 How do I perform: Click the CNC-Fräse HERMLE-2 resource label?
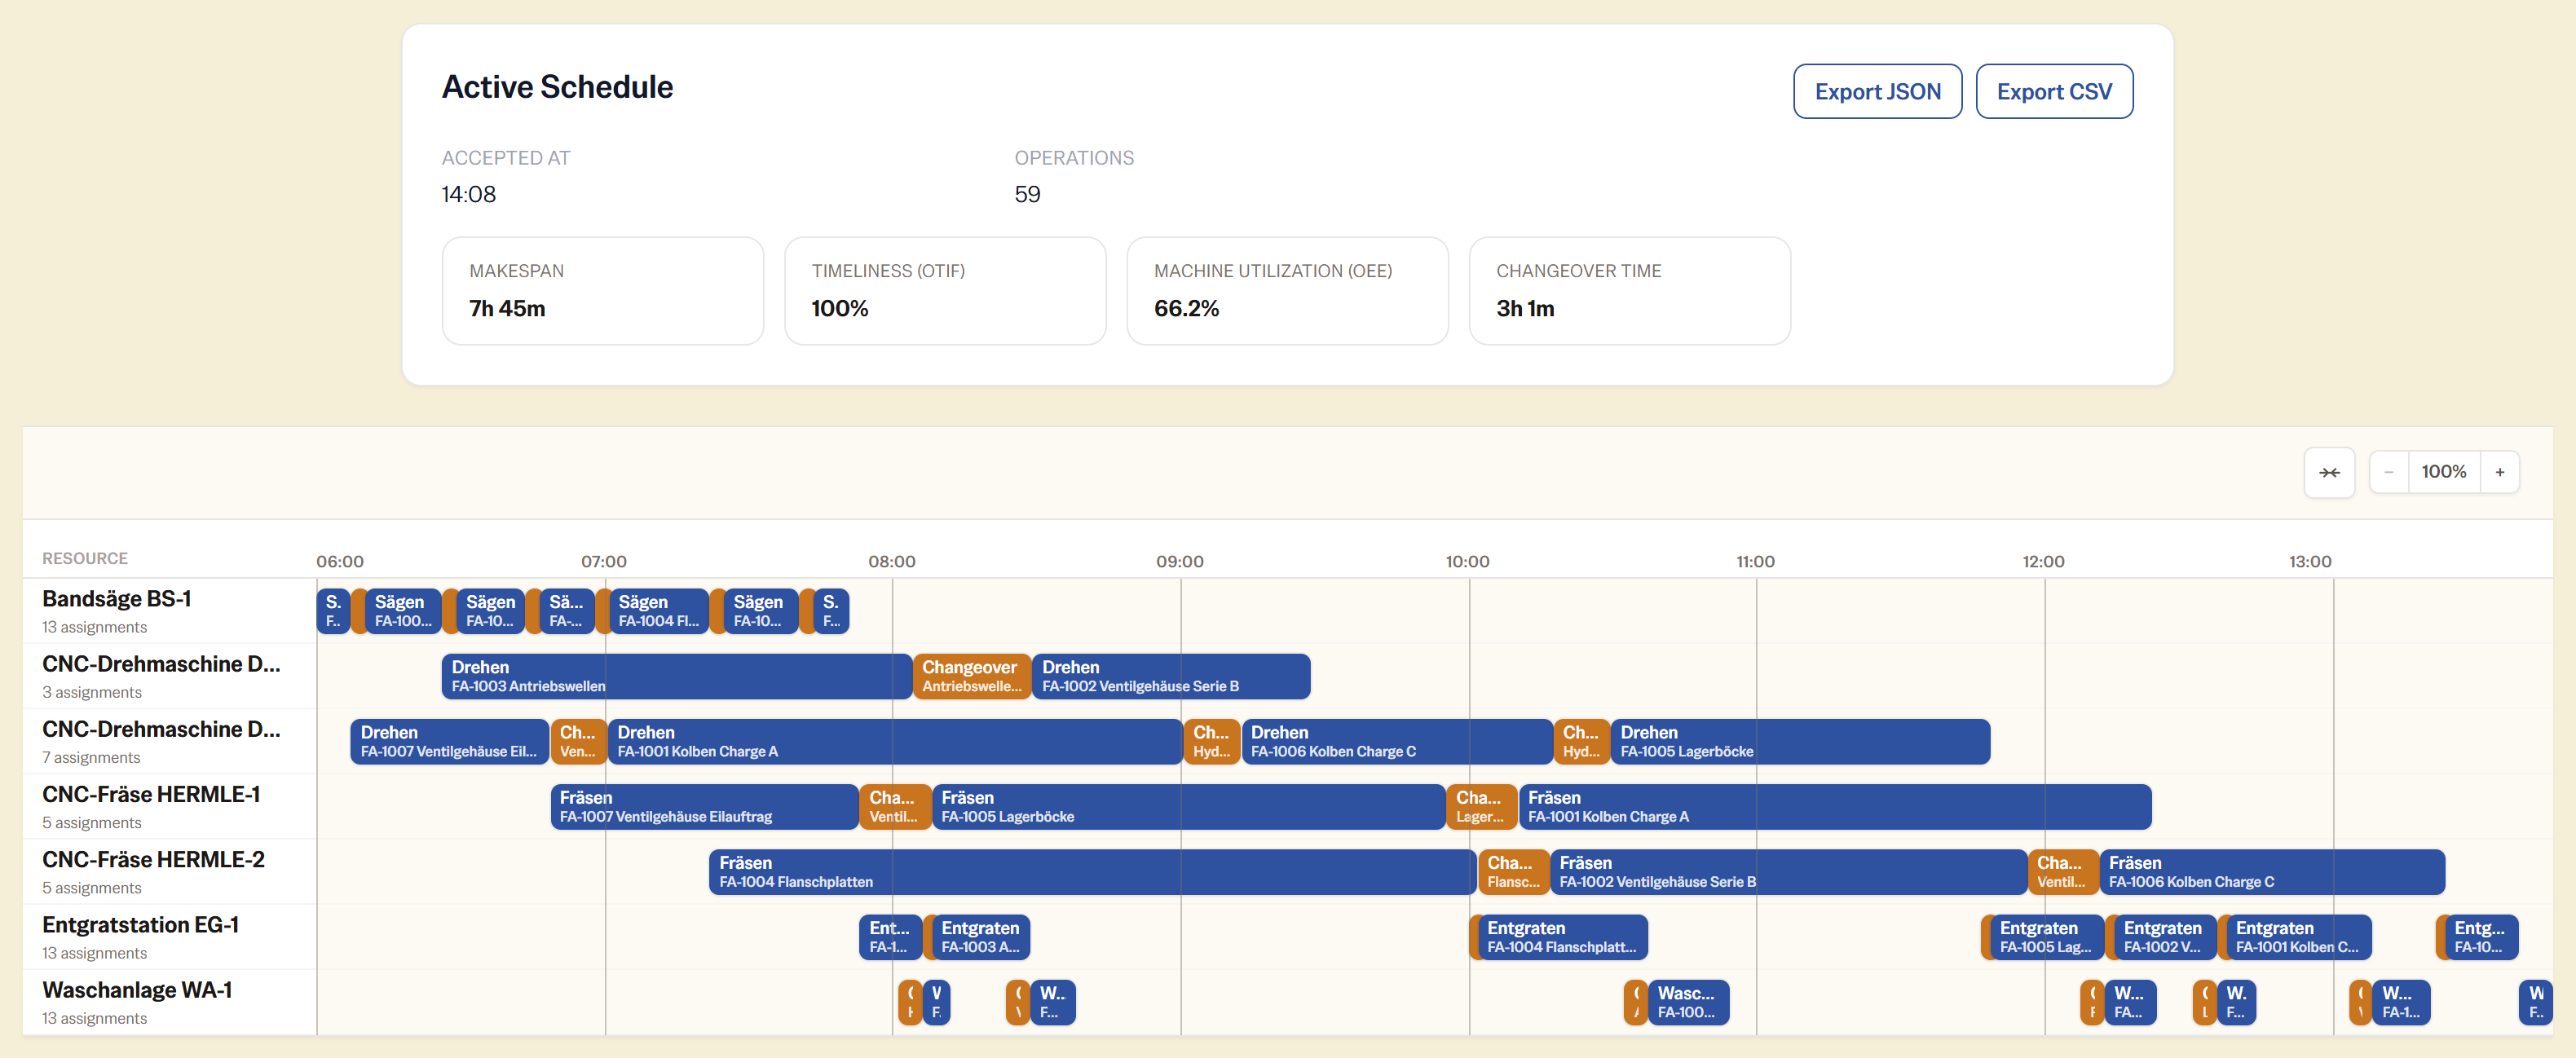click(x=153, y=859)
